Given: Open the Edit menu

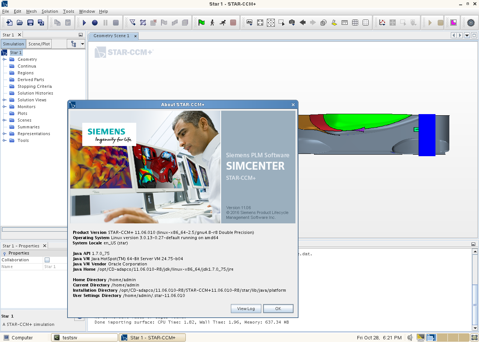Looking at the screenshot, I should point(18,11).
